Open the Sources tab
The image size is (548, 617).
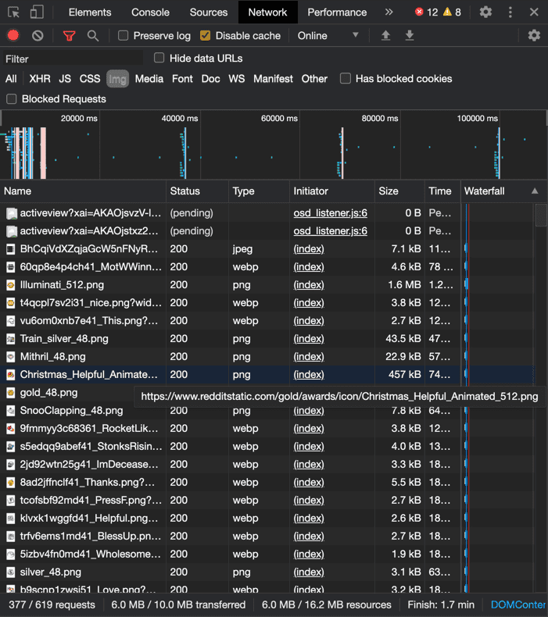(x=209, y=12)
